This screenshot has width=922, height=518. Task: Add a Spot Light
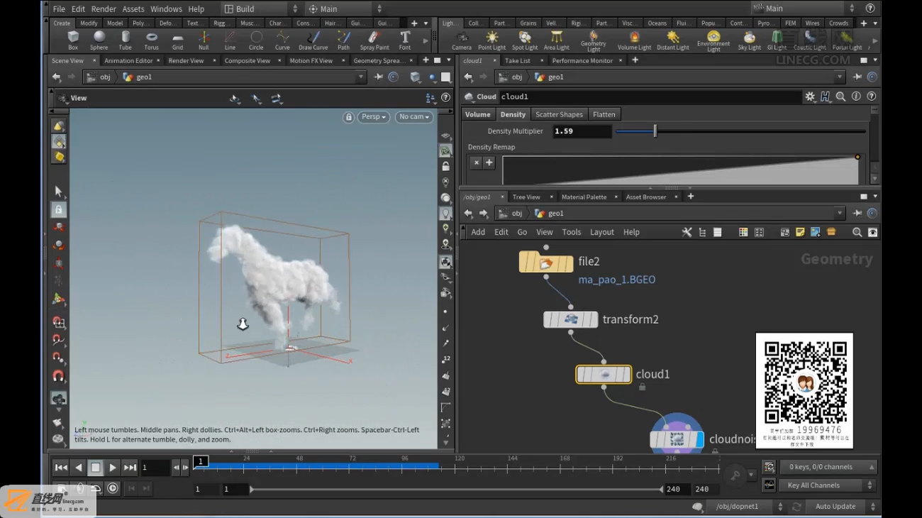point(525,40)
